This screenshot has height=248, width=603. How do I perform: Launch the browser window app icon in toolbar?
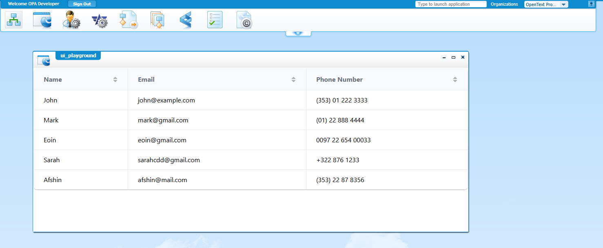pyautogui.click(x=42, y=20)
